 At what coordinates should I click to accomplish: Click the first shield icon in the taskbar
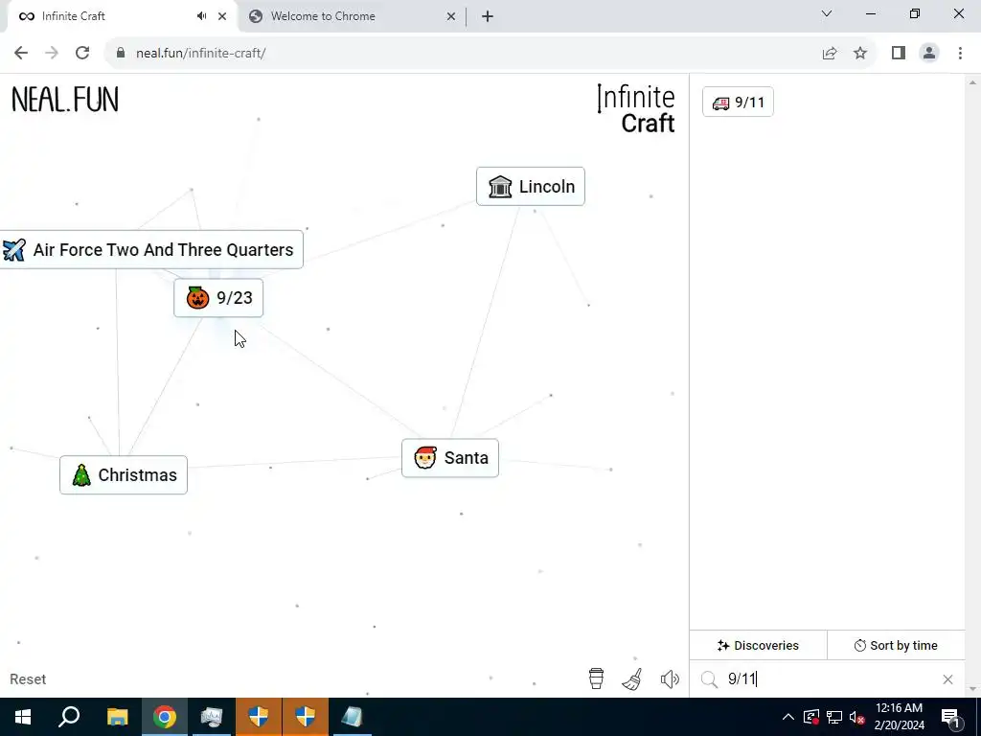(259, 717)
